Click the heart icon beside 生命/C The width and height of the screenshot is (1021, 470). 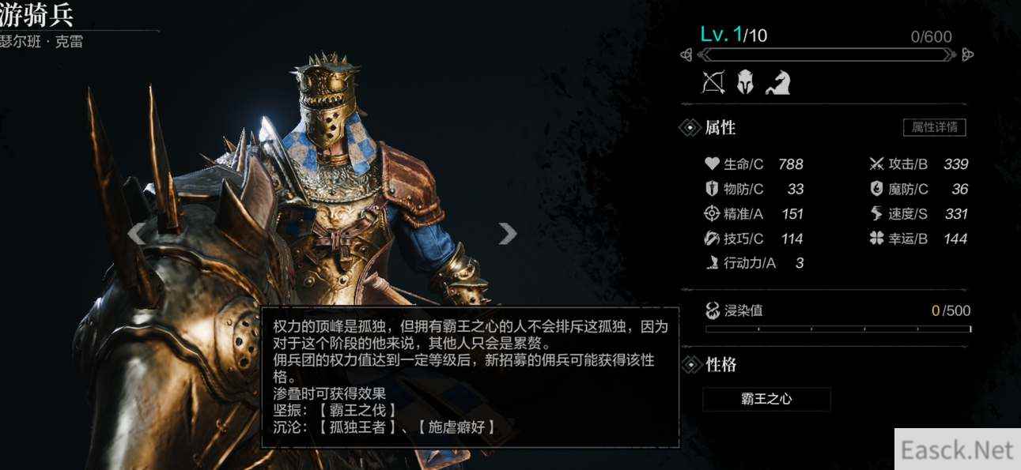712,164
